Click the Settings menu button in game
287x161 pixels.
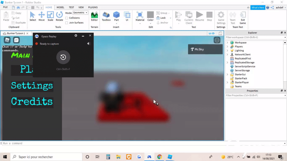tap(32, 86)
